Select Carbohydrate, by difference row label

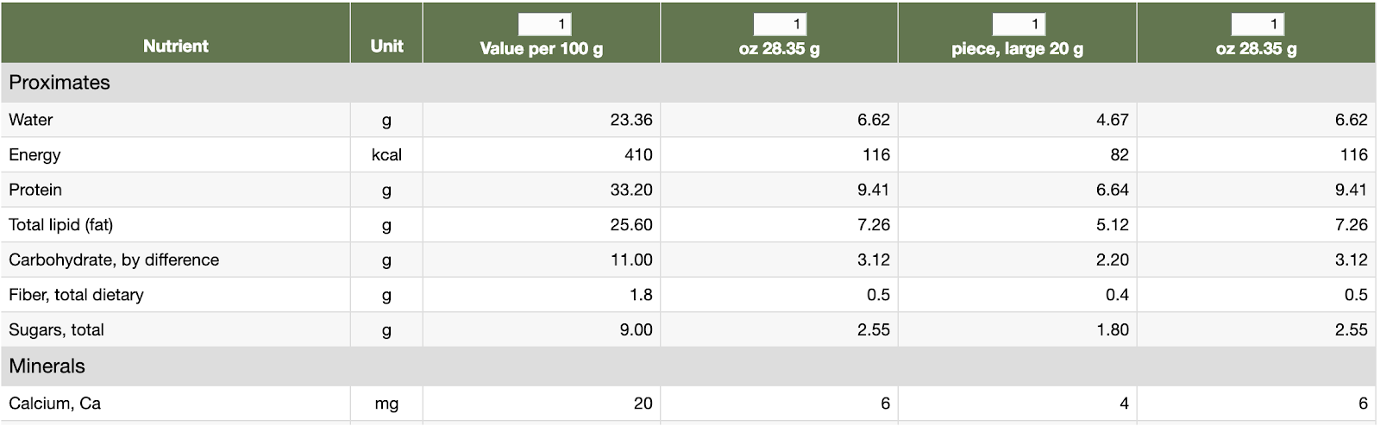click(x=114, y=260)
